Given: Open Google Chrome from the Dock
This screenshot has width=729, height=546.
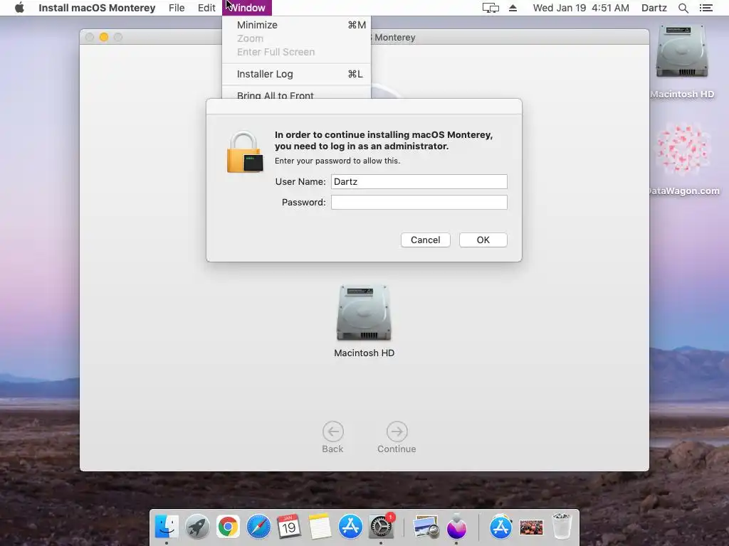Looking at the screenshot, I should [228, 526].
